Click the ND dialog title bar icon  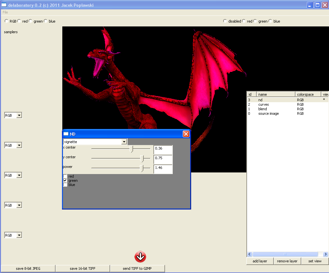(x=66, y=134)
